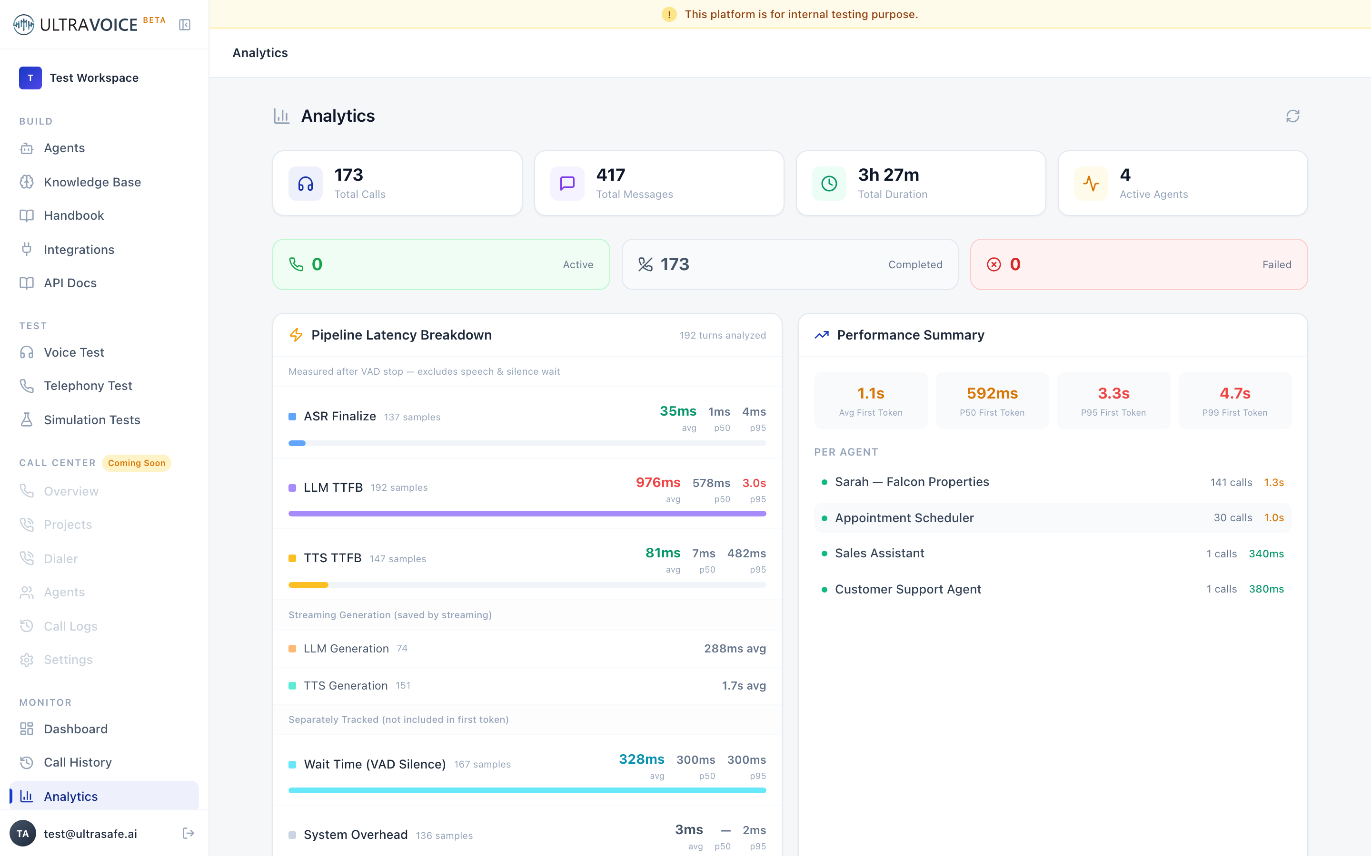
Task: Click the P95 First Token 3.3s tile
Action: coord(1113,400)
